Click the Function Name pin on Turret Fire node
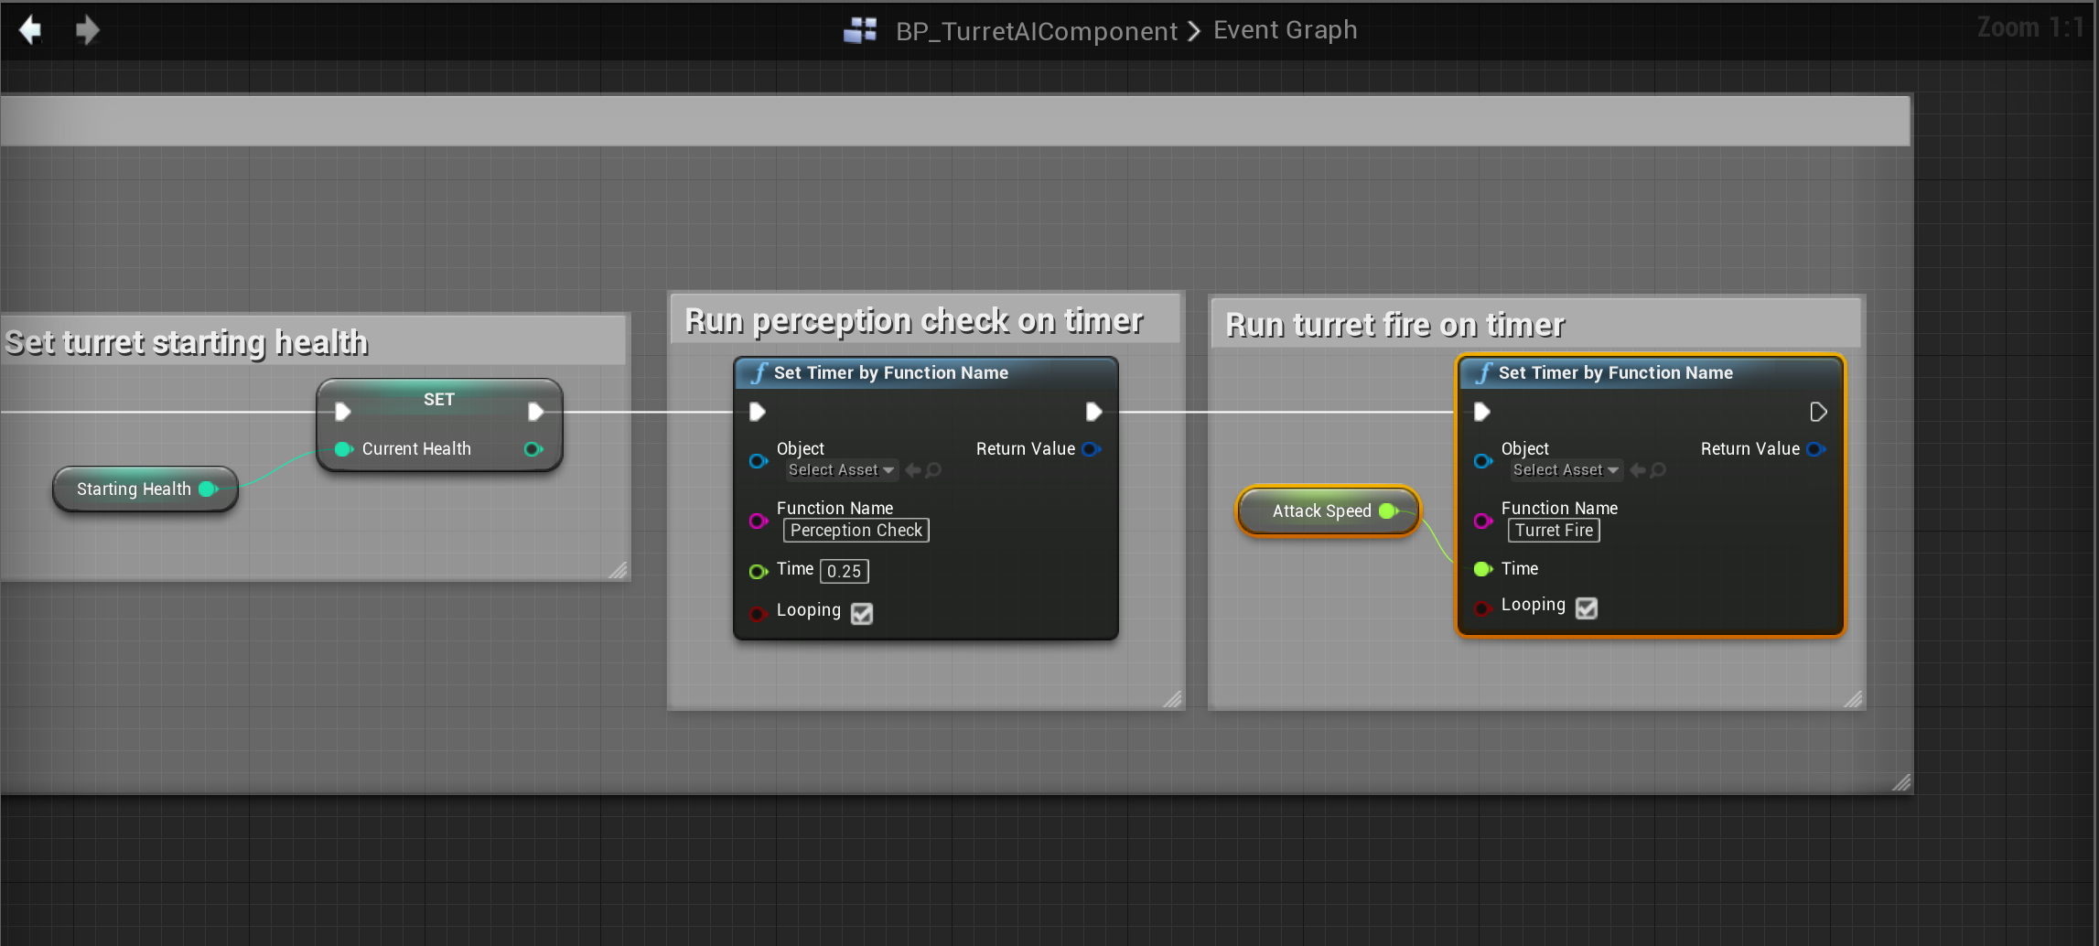This screenshot has width=2099, height=946. 1483,521
